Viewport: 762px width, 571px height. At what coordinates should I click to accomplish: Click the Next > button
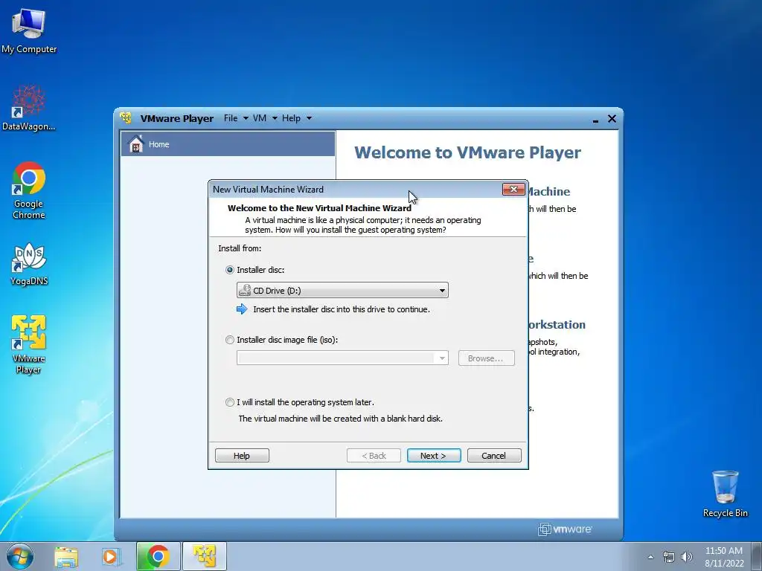pos(434,456)
